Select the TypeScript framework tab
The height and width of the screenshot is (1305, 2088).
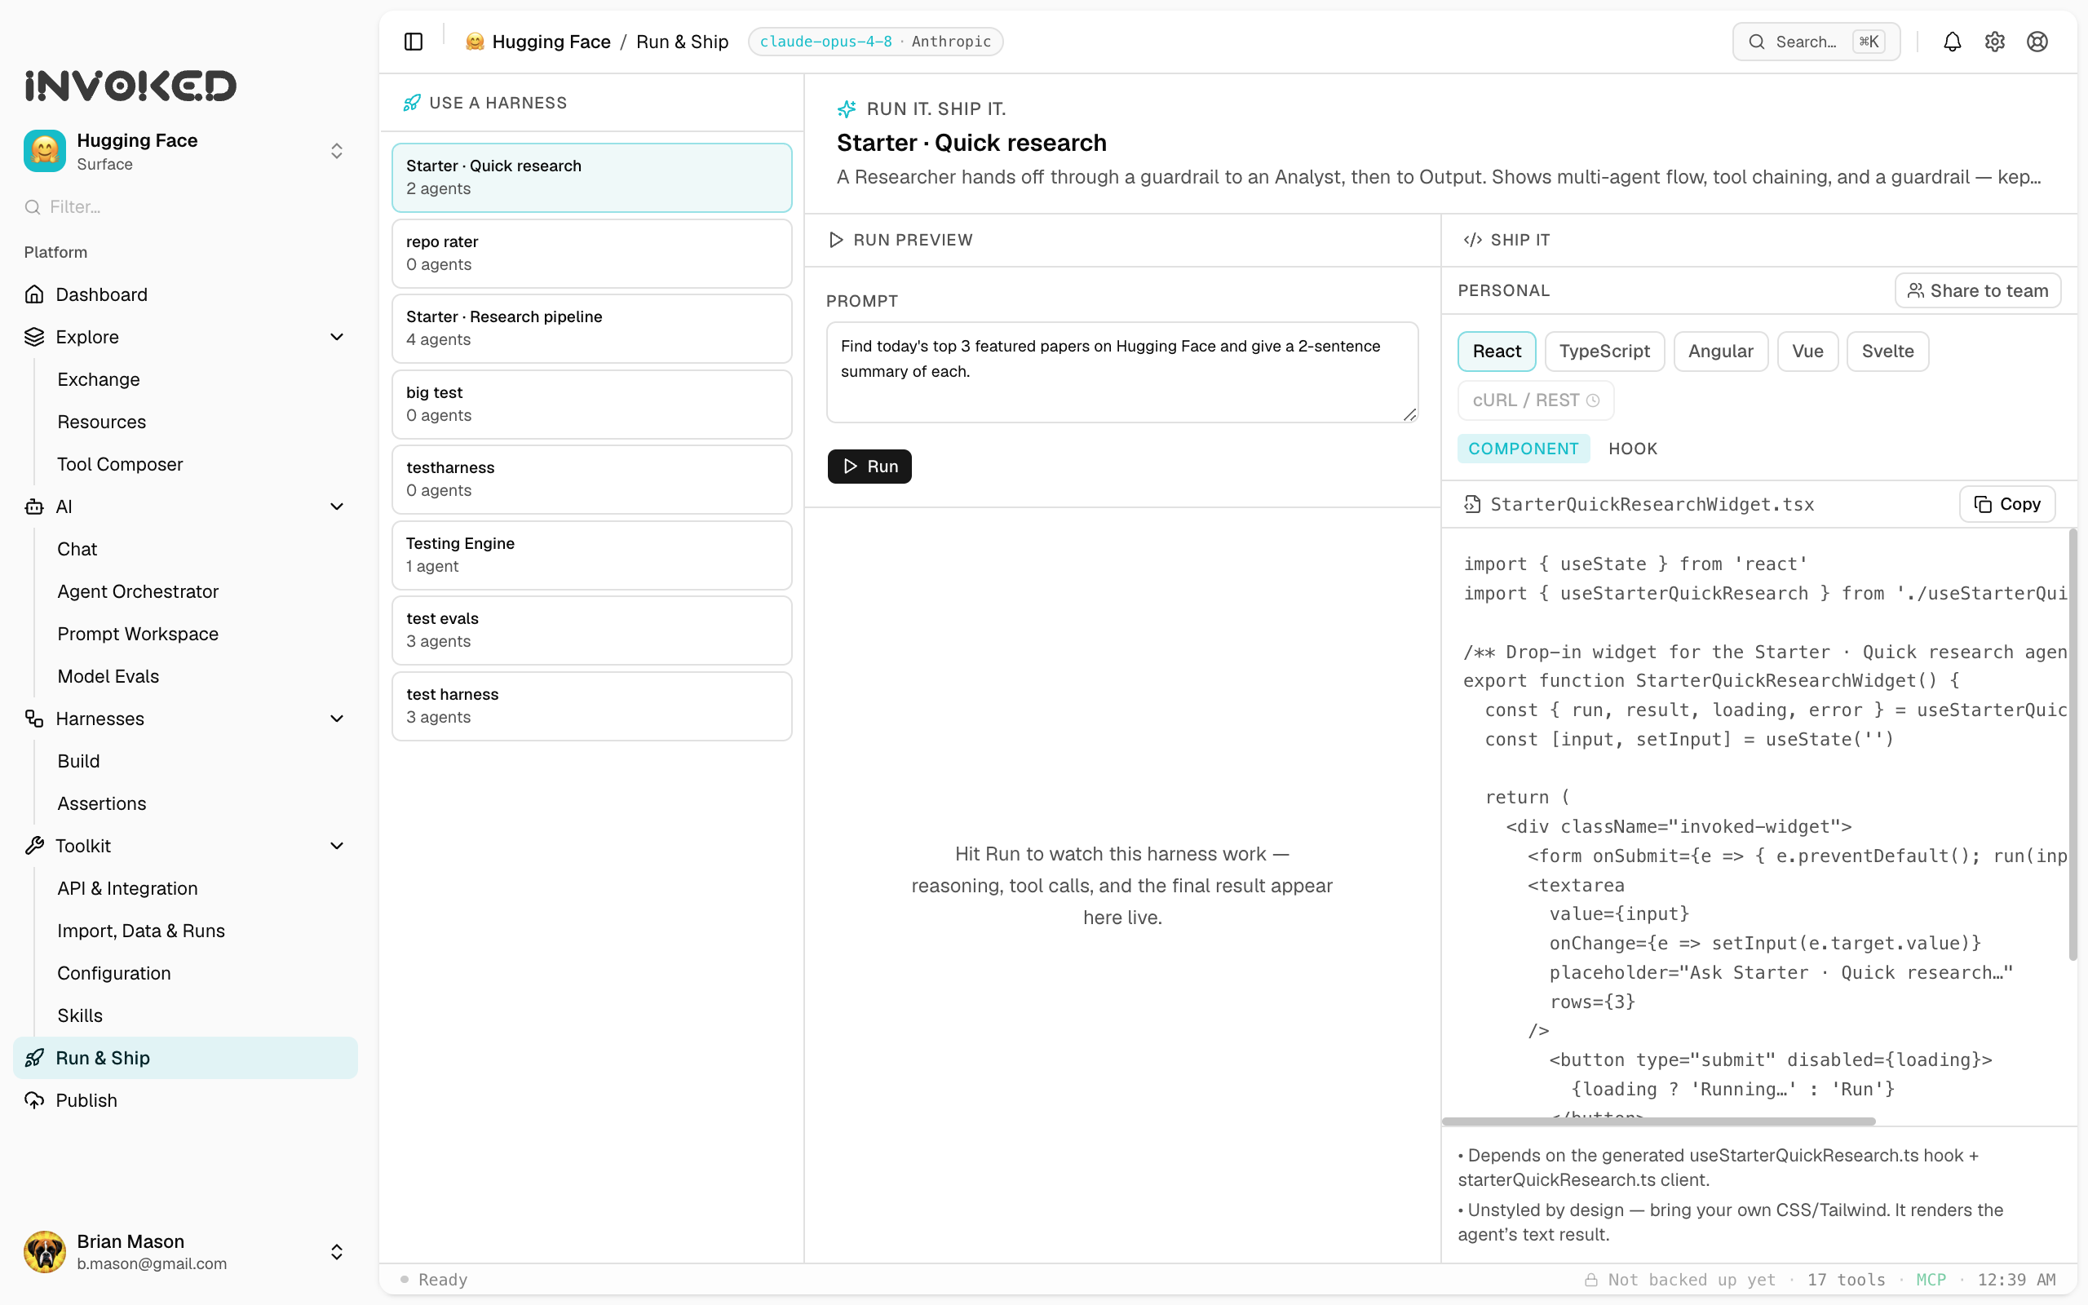tap(1604, 352)
